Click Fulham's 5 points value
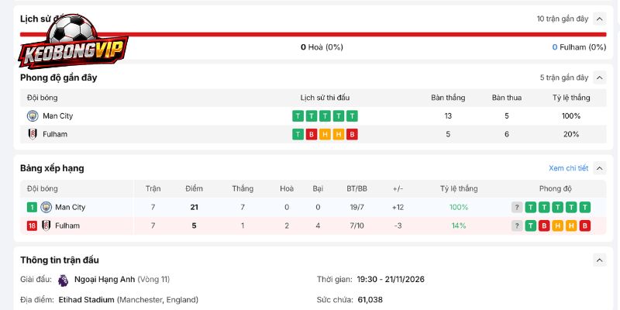 [194, 226]
